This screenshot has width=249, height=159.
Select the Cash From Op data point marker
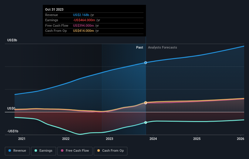(x=146, y=103)
